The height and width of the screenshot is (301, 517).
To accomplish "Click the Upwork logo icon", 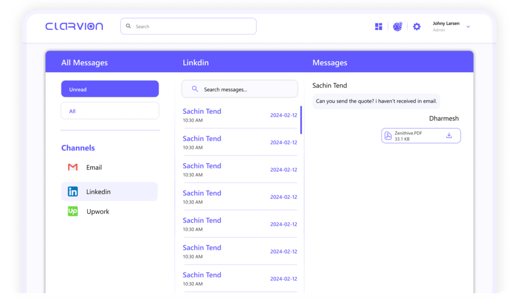I will 73,212.
